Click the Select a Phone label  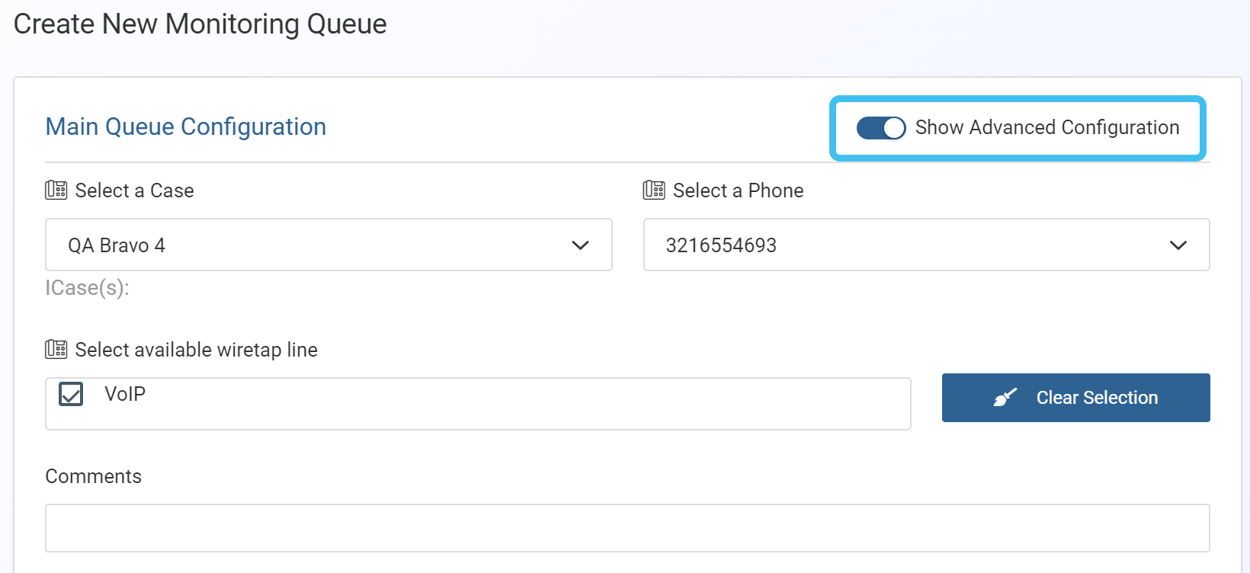tap(738, 190)
